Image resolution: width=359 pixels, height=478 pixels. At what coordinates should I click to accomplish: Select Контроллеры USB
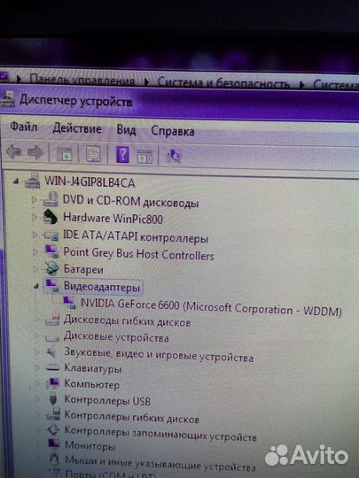(x=107, y=400)
